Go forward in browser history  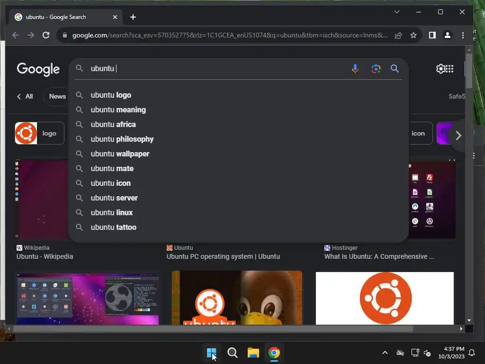31,35
